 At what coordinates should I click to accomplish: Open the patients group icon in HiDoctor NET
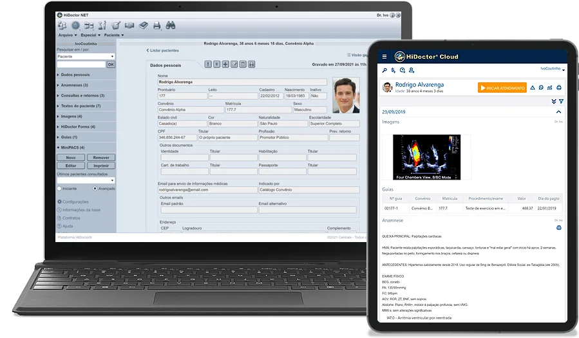(62, 25)
